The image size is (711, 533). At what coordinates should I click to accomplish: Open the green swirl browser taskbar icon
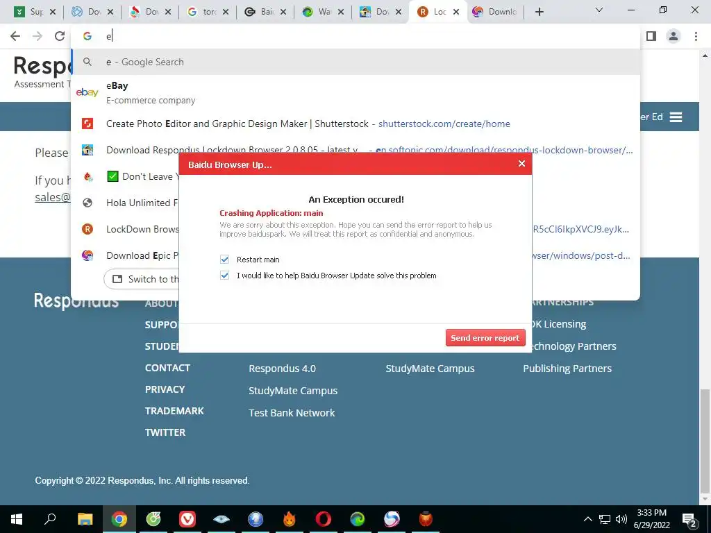(358, 519)
